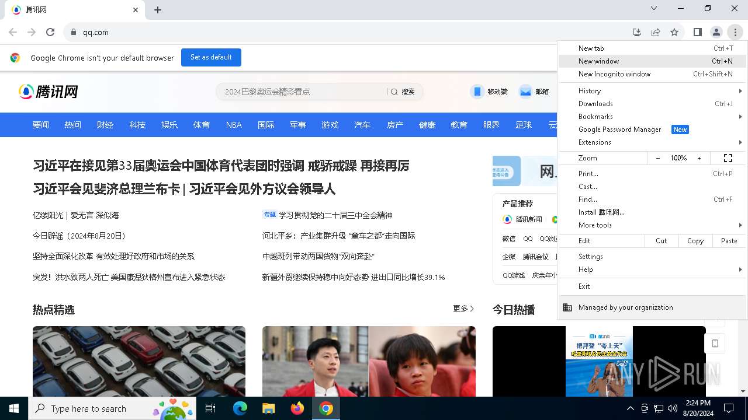Click the 邮箱 mail icon
The width and height of the screenshot is (748, 420).
point(525,92)
